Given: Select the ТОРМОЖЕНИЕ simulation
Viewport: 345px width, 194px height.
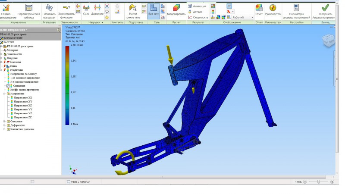Looking at the screenshot, I should pos(13,38).
